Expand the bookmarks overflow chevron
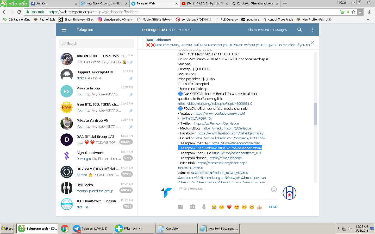 coord(368,19)
